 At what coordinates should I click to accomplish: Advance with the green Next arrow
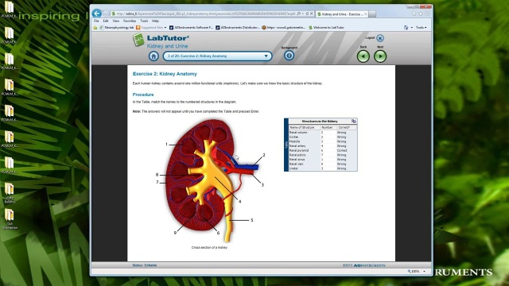coord(380,56)
